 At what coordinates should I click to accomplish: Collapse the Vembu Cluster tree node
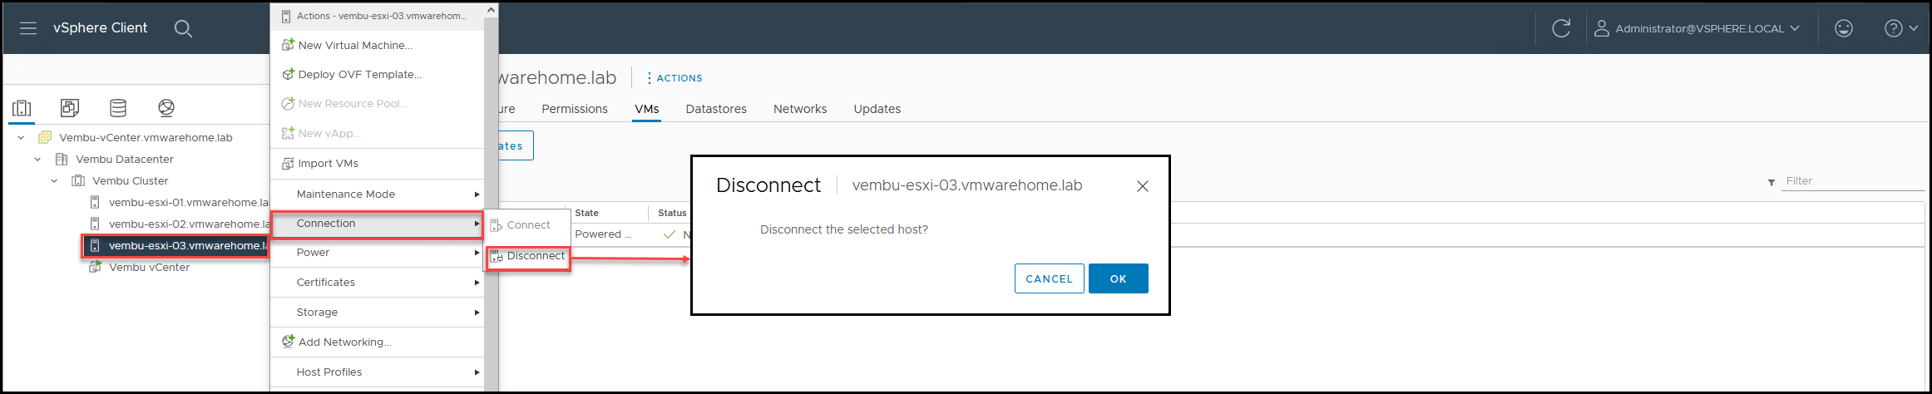coord(54,180)
